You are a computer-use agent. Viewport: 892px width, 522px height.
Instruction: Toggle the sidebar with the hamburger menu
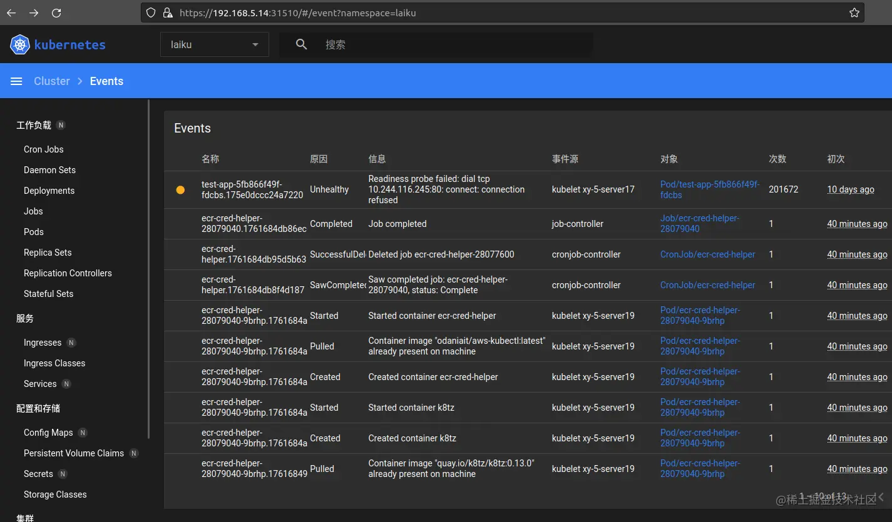click(x=17, y=81)
